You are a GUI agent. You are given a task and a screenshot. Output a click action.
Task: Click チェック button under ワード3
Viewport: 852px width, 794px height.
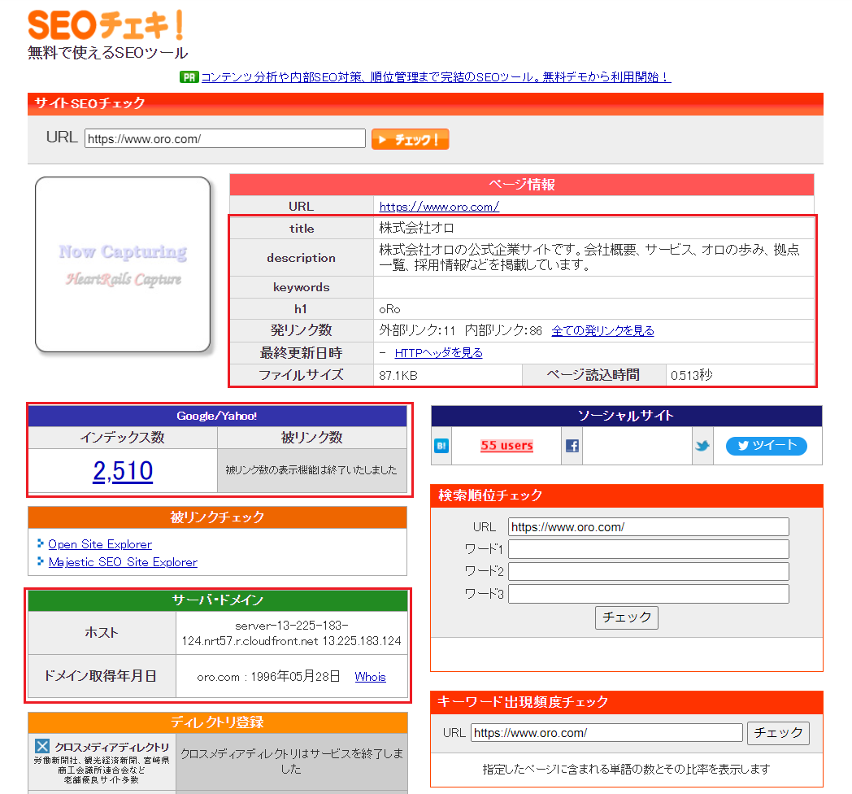(627, 617)
